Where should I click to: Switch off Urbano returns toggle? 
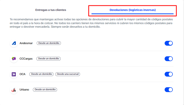tap(169, 90)
